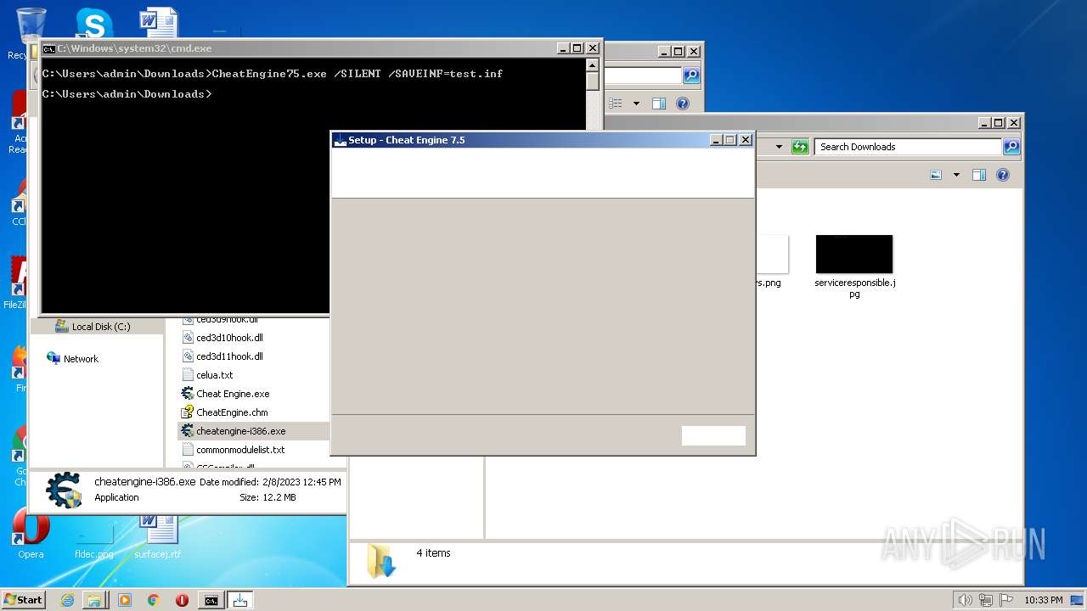Click search magnifier in the rear Explorer window
The height and width of the screenshot is (611, 1087).
691,76
